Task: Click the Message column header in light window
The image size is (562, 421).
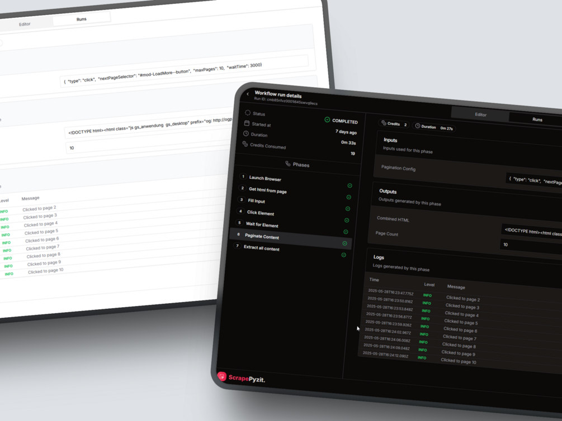Action: click(30, 198)
